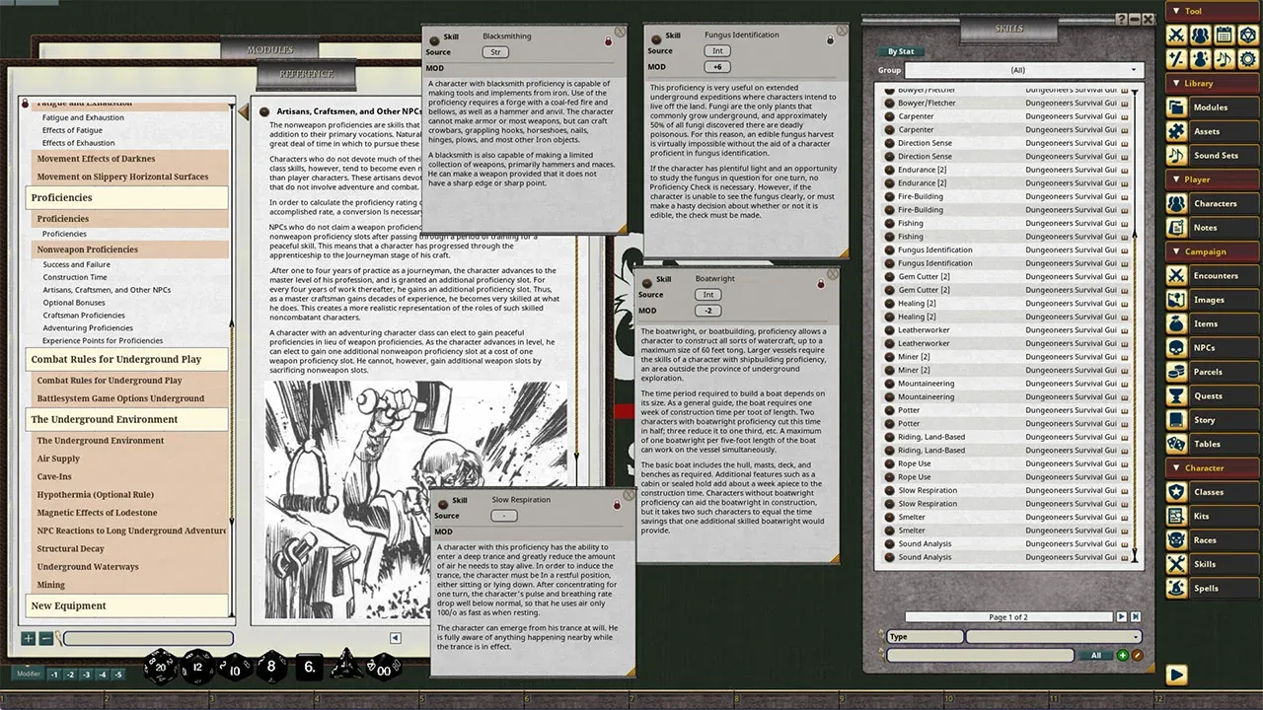
Task: Collapse the Campaign sidebar section
Action: (x=1213, y=251)
